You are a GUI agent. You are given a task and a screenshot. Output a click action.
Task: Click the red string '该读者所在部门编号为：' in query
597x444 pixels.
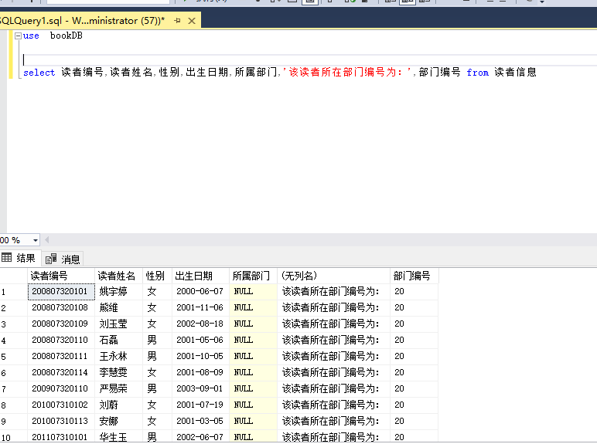(x=348, y=73)
